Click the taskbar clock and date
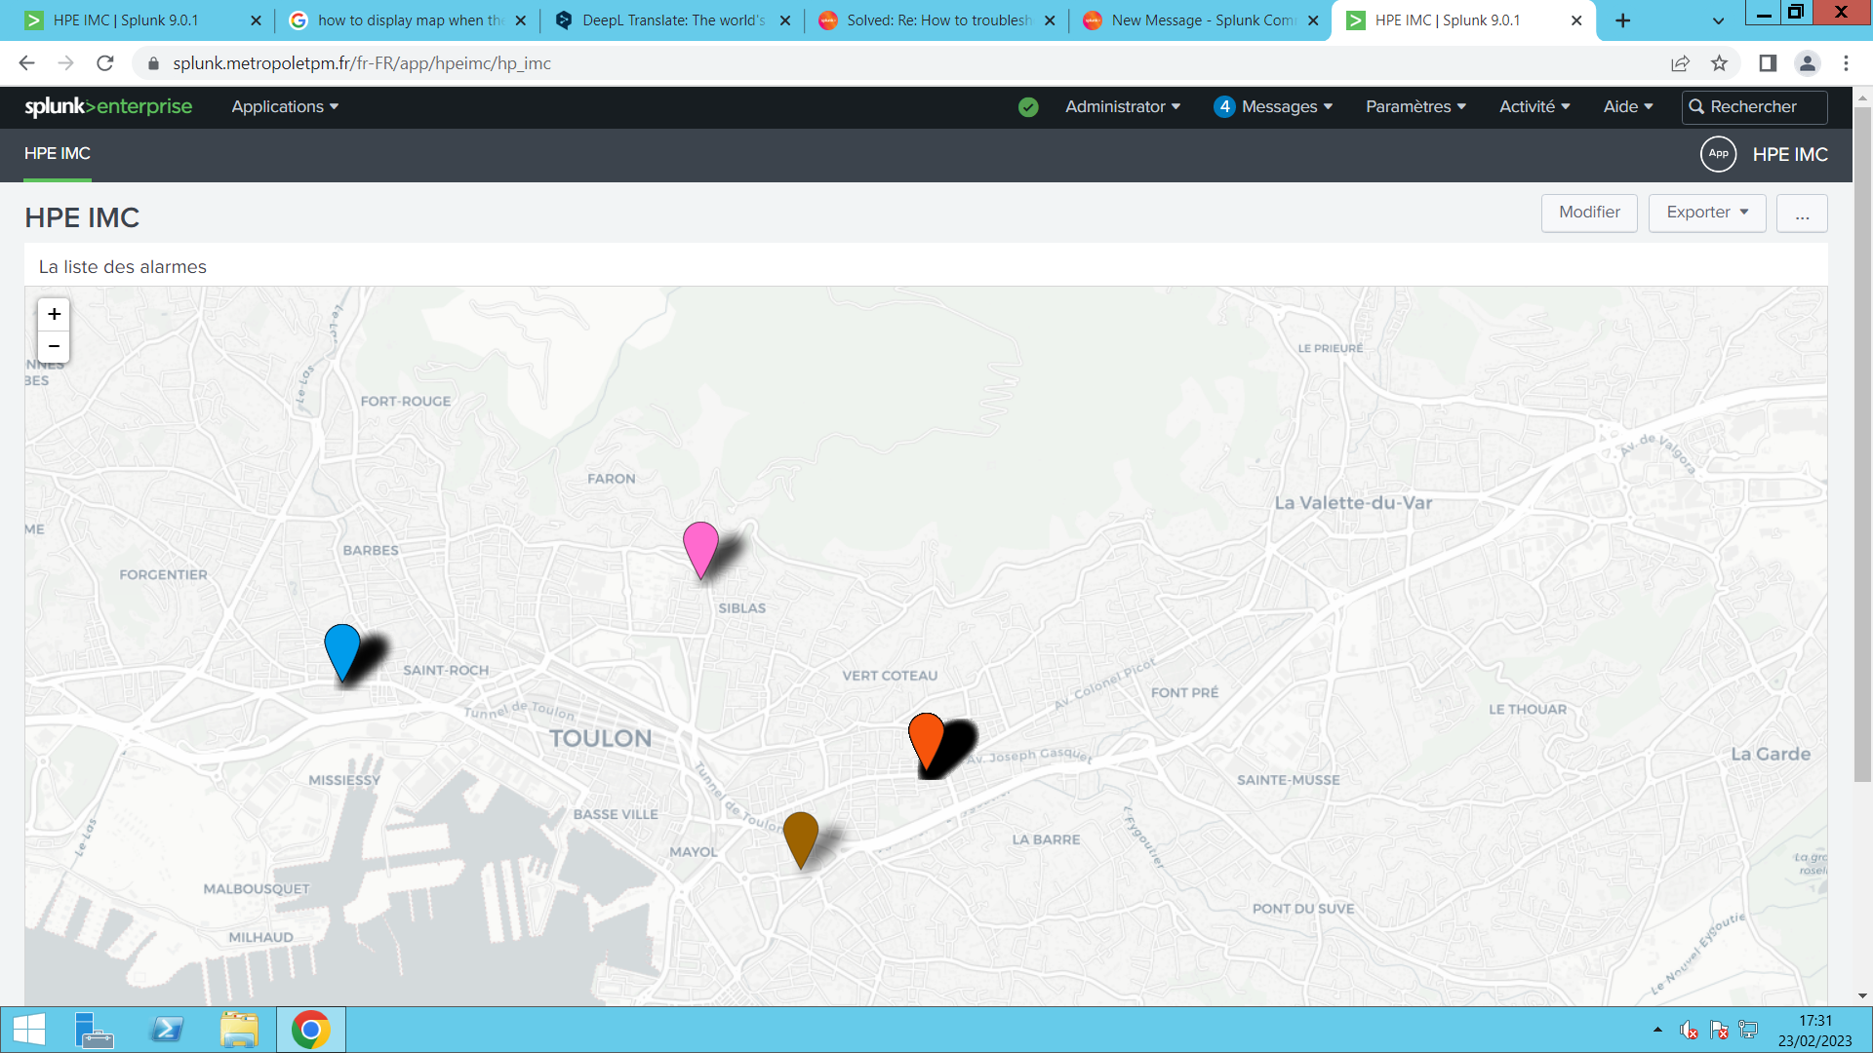The width and height of the screenshot is (1873, 1053). click(1814, 1031)
